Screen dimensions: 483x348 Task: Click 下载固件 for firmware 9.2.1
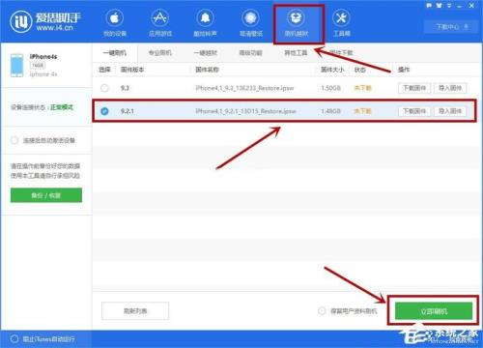tap(414, 111)
